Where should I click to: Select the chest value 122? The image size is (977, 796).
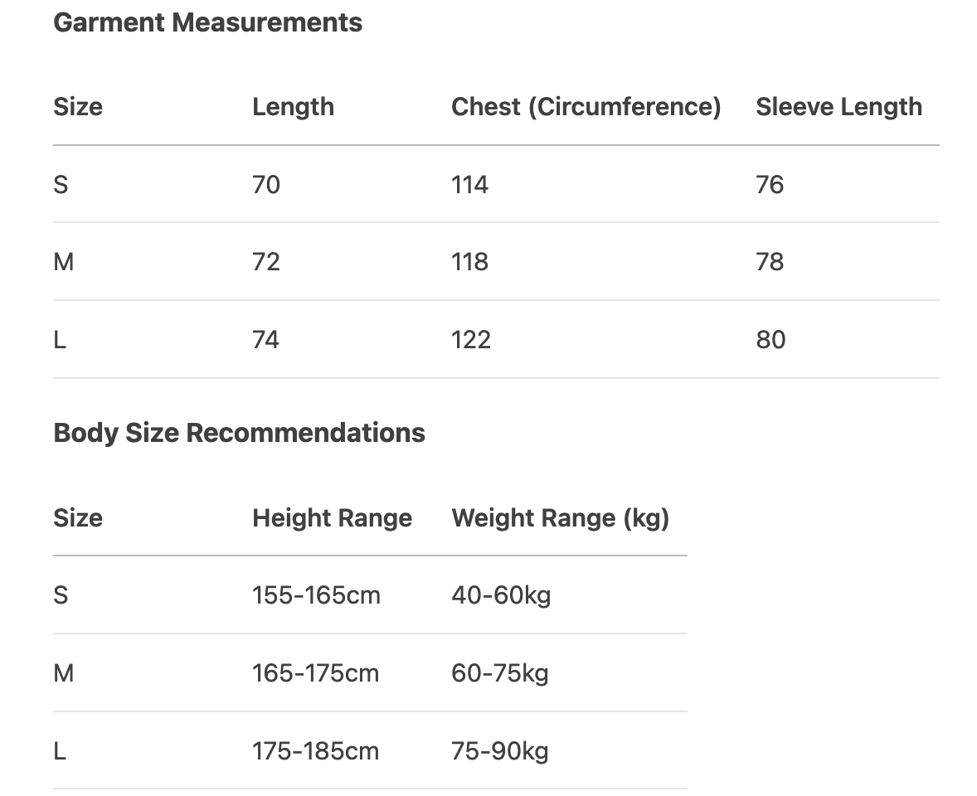[x=471, y=340]
